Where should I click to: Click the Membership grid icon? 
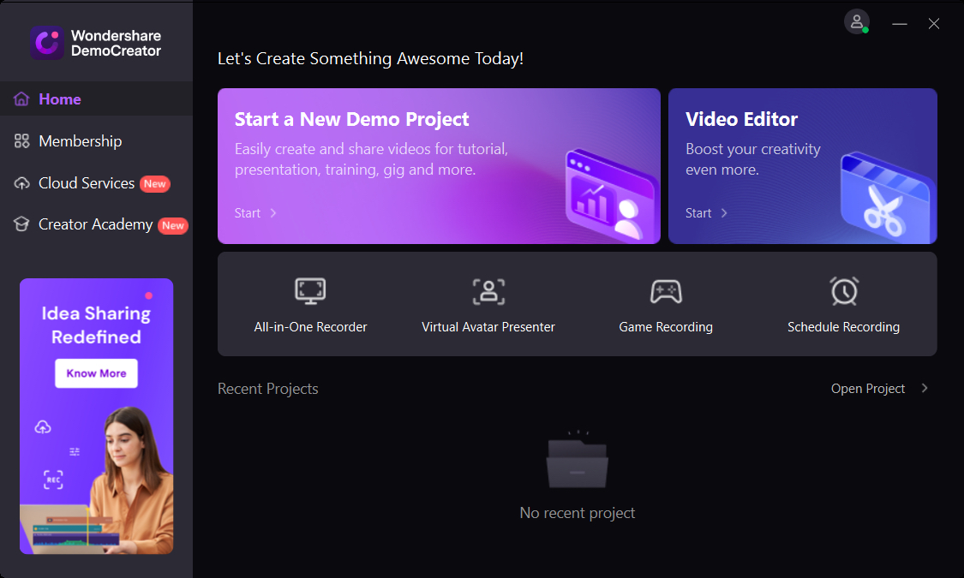[21, 141]
